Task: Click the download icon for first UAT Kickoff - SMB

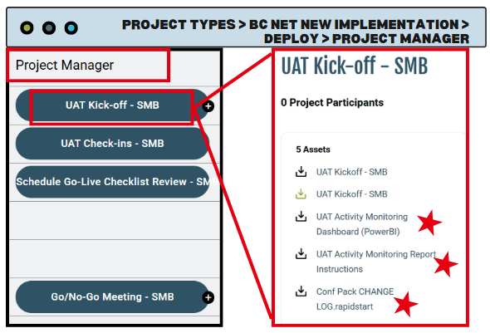Action: coord(301,172)
